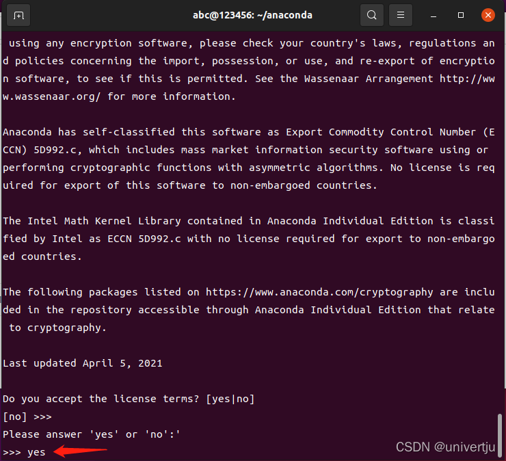
Task: Click the window title abc@123456: ~/anaconda
Action: 252,15
